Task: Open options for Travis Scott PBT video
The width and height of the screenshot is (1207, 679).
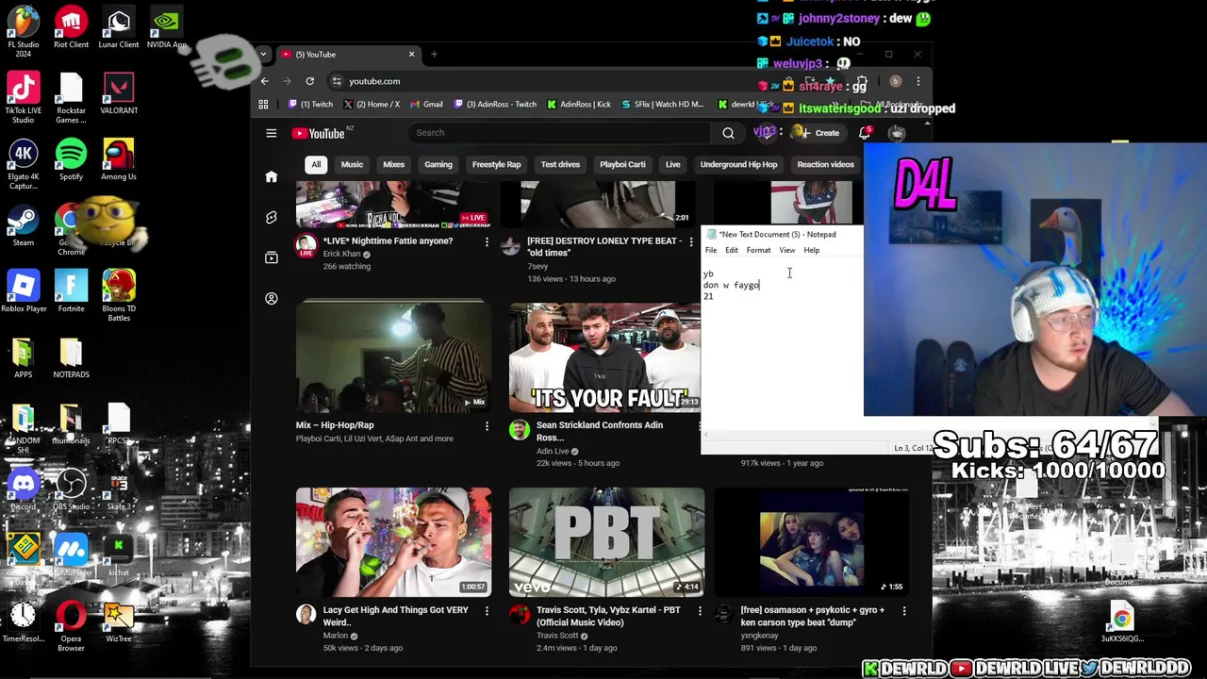Action: coord(700,611)
